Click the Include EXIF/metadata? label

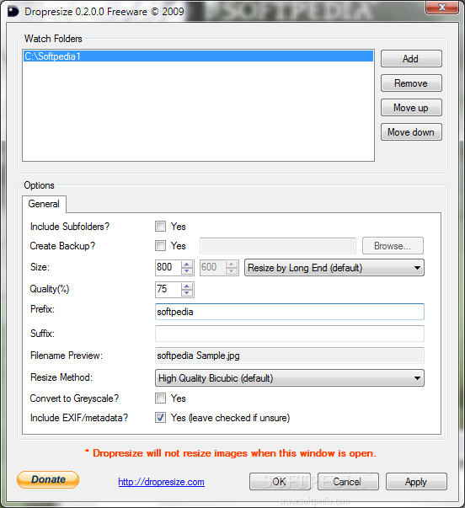pyautogui.click(x=79, y=418)
